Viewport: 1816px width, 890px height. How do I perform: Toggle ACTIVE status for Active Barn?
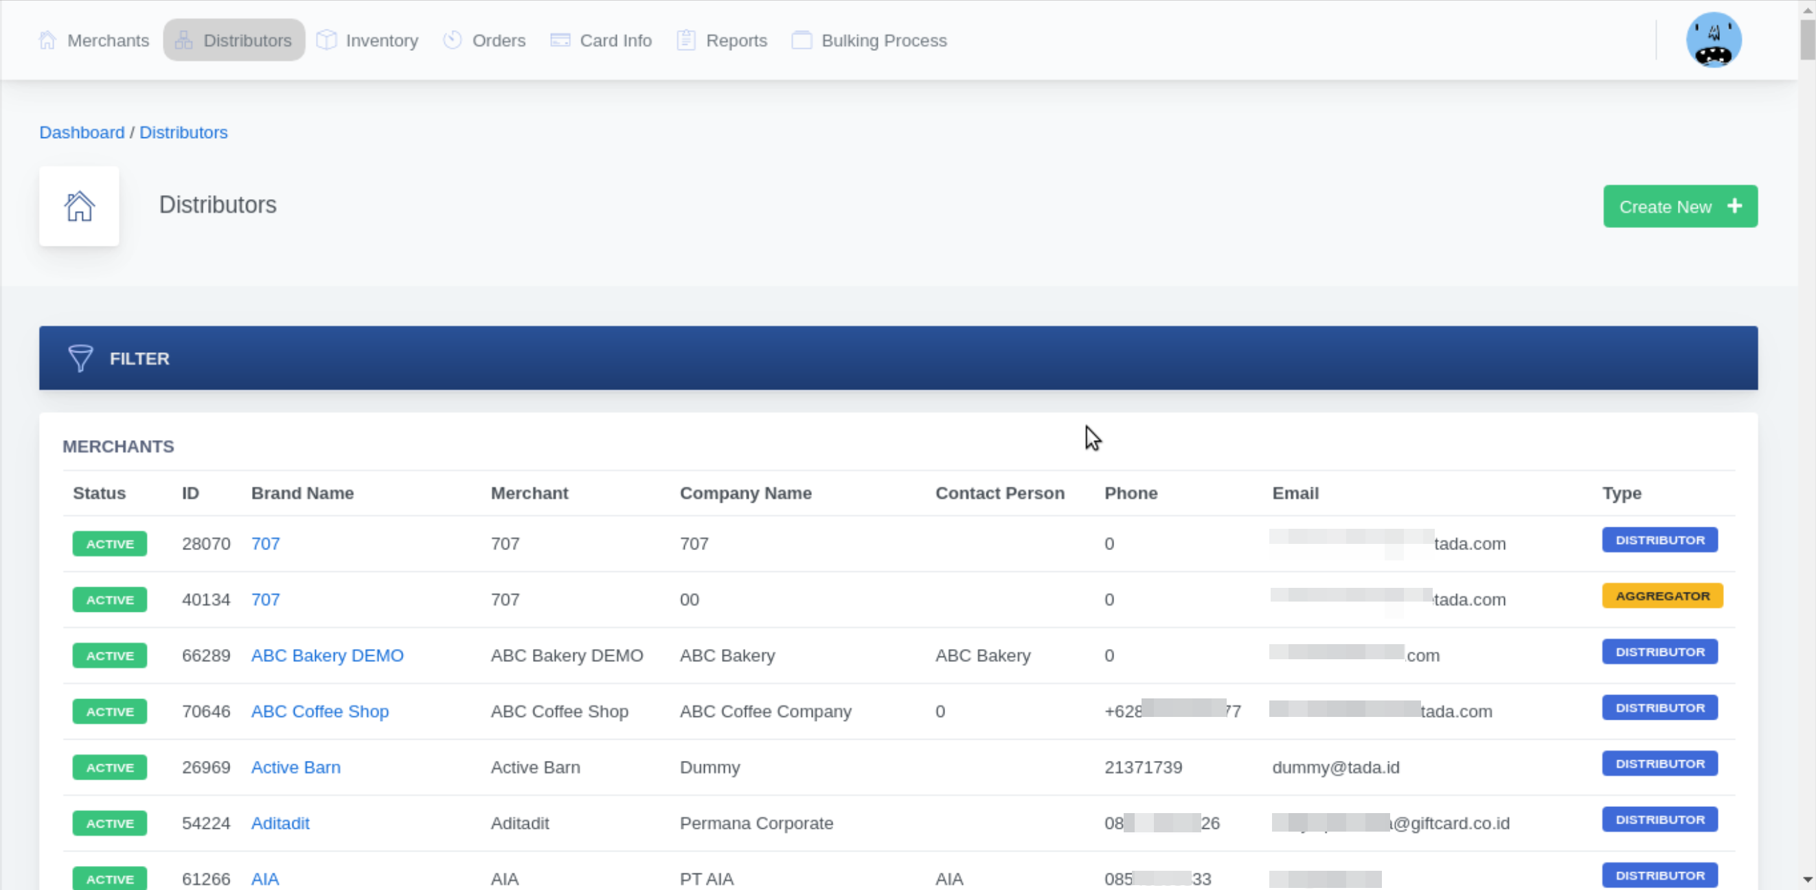click(110, 766)
